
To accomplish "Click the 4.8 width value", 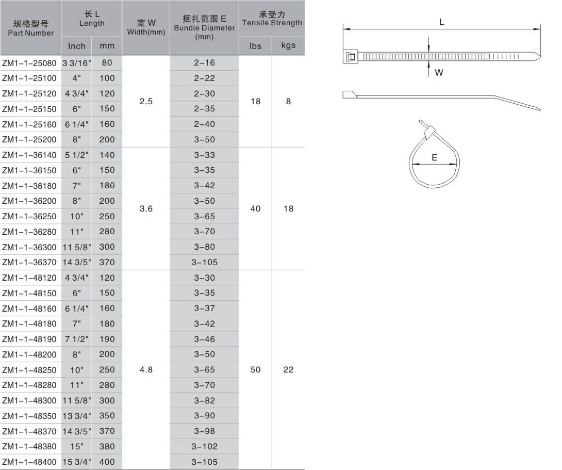I will 146,369.
